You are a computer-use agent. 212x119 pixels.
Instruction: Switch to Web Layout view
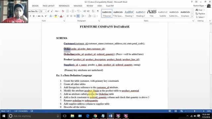(182, 111)
